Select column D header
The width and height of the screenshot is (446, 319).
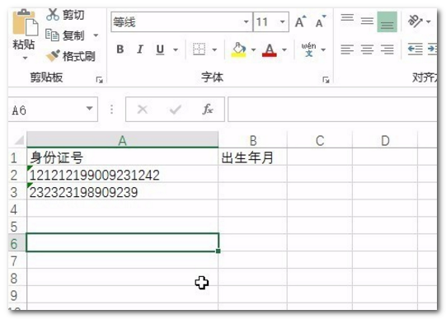[385, 140]
